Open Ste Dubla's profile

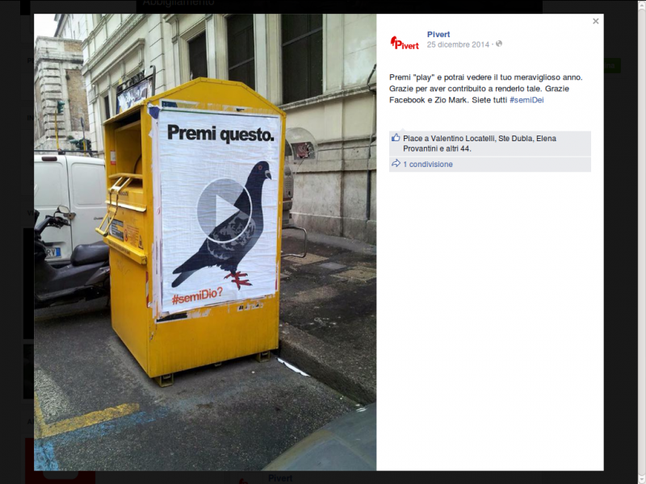pos(515,138)
